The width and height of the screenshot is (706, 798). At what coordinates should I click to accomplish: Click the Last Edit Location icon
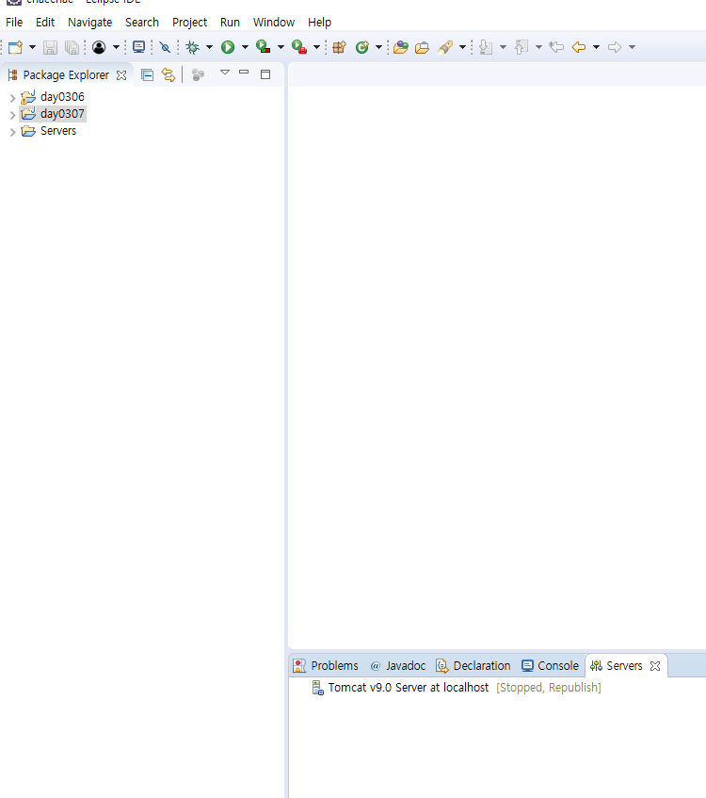click(556, 47)
